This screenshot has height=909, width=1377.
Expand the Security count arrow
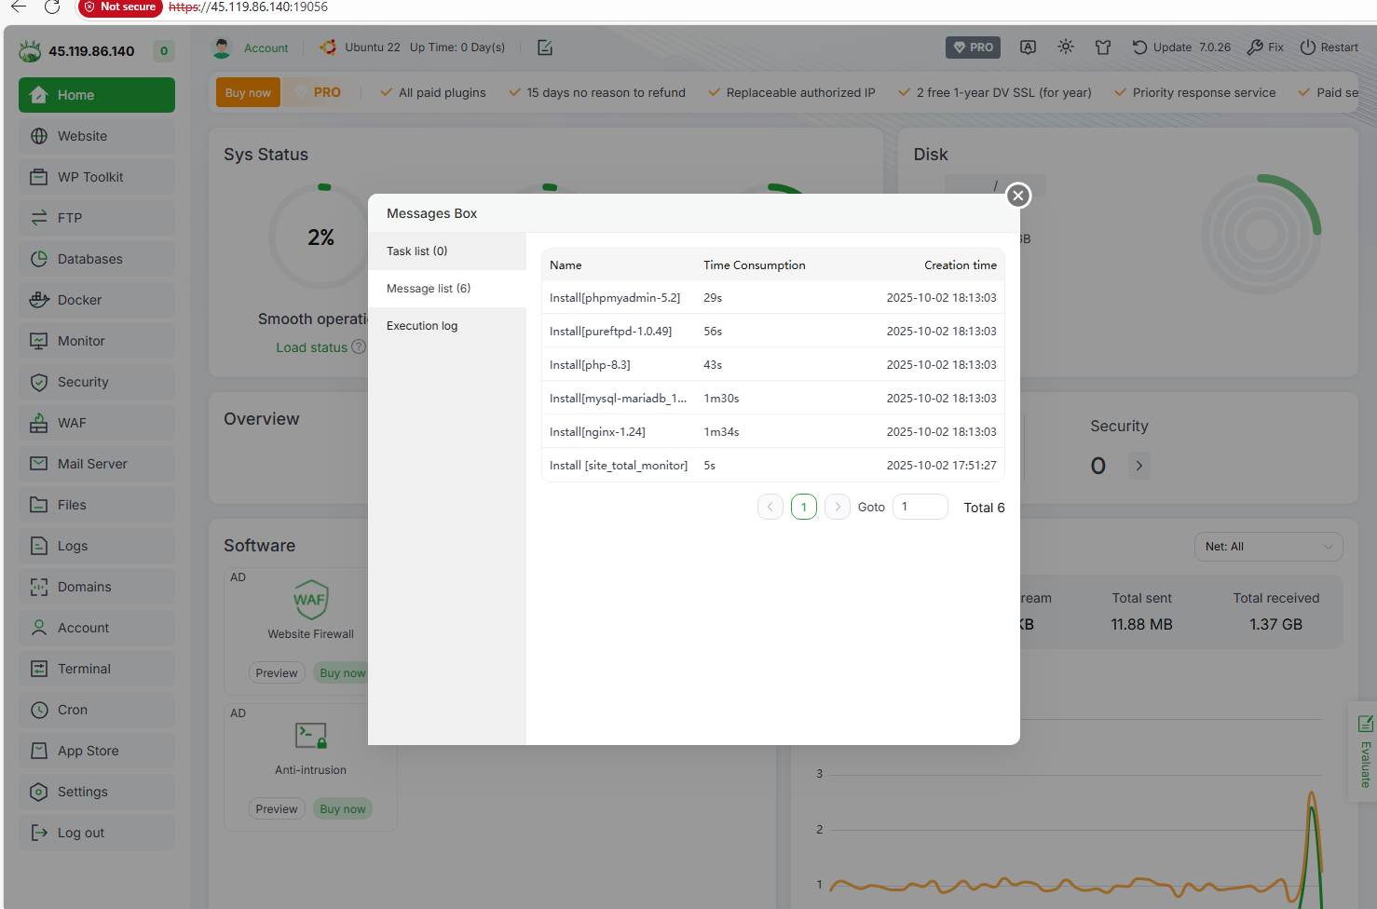1138,466
